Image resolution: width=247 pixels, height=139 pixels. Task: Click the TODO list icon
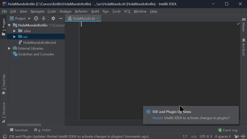coord(36,130)
